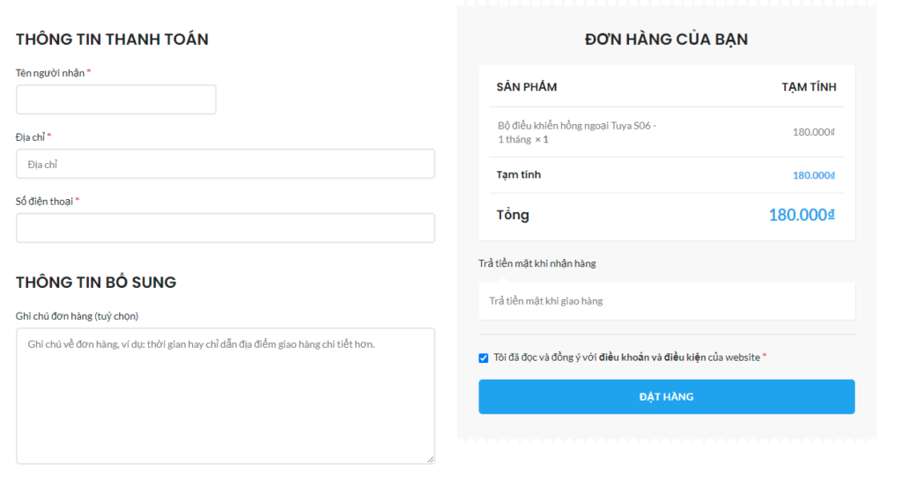Click the Trả tiền mặt khi giao hàng description
This screenshot has height=479, width=902.
click(x=546, y=301)
